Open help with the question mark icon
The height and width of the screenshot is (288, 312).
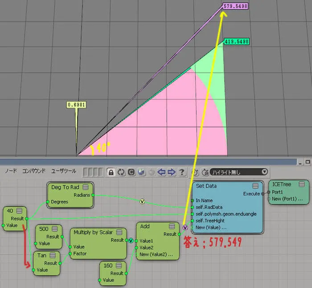click(x=181, y=172)
